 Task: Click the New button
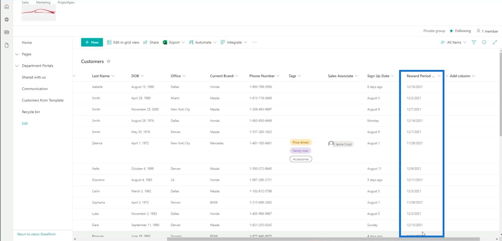[92, 42]
